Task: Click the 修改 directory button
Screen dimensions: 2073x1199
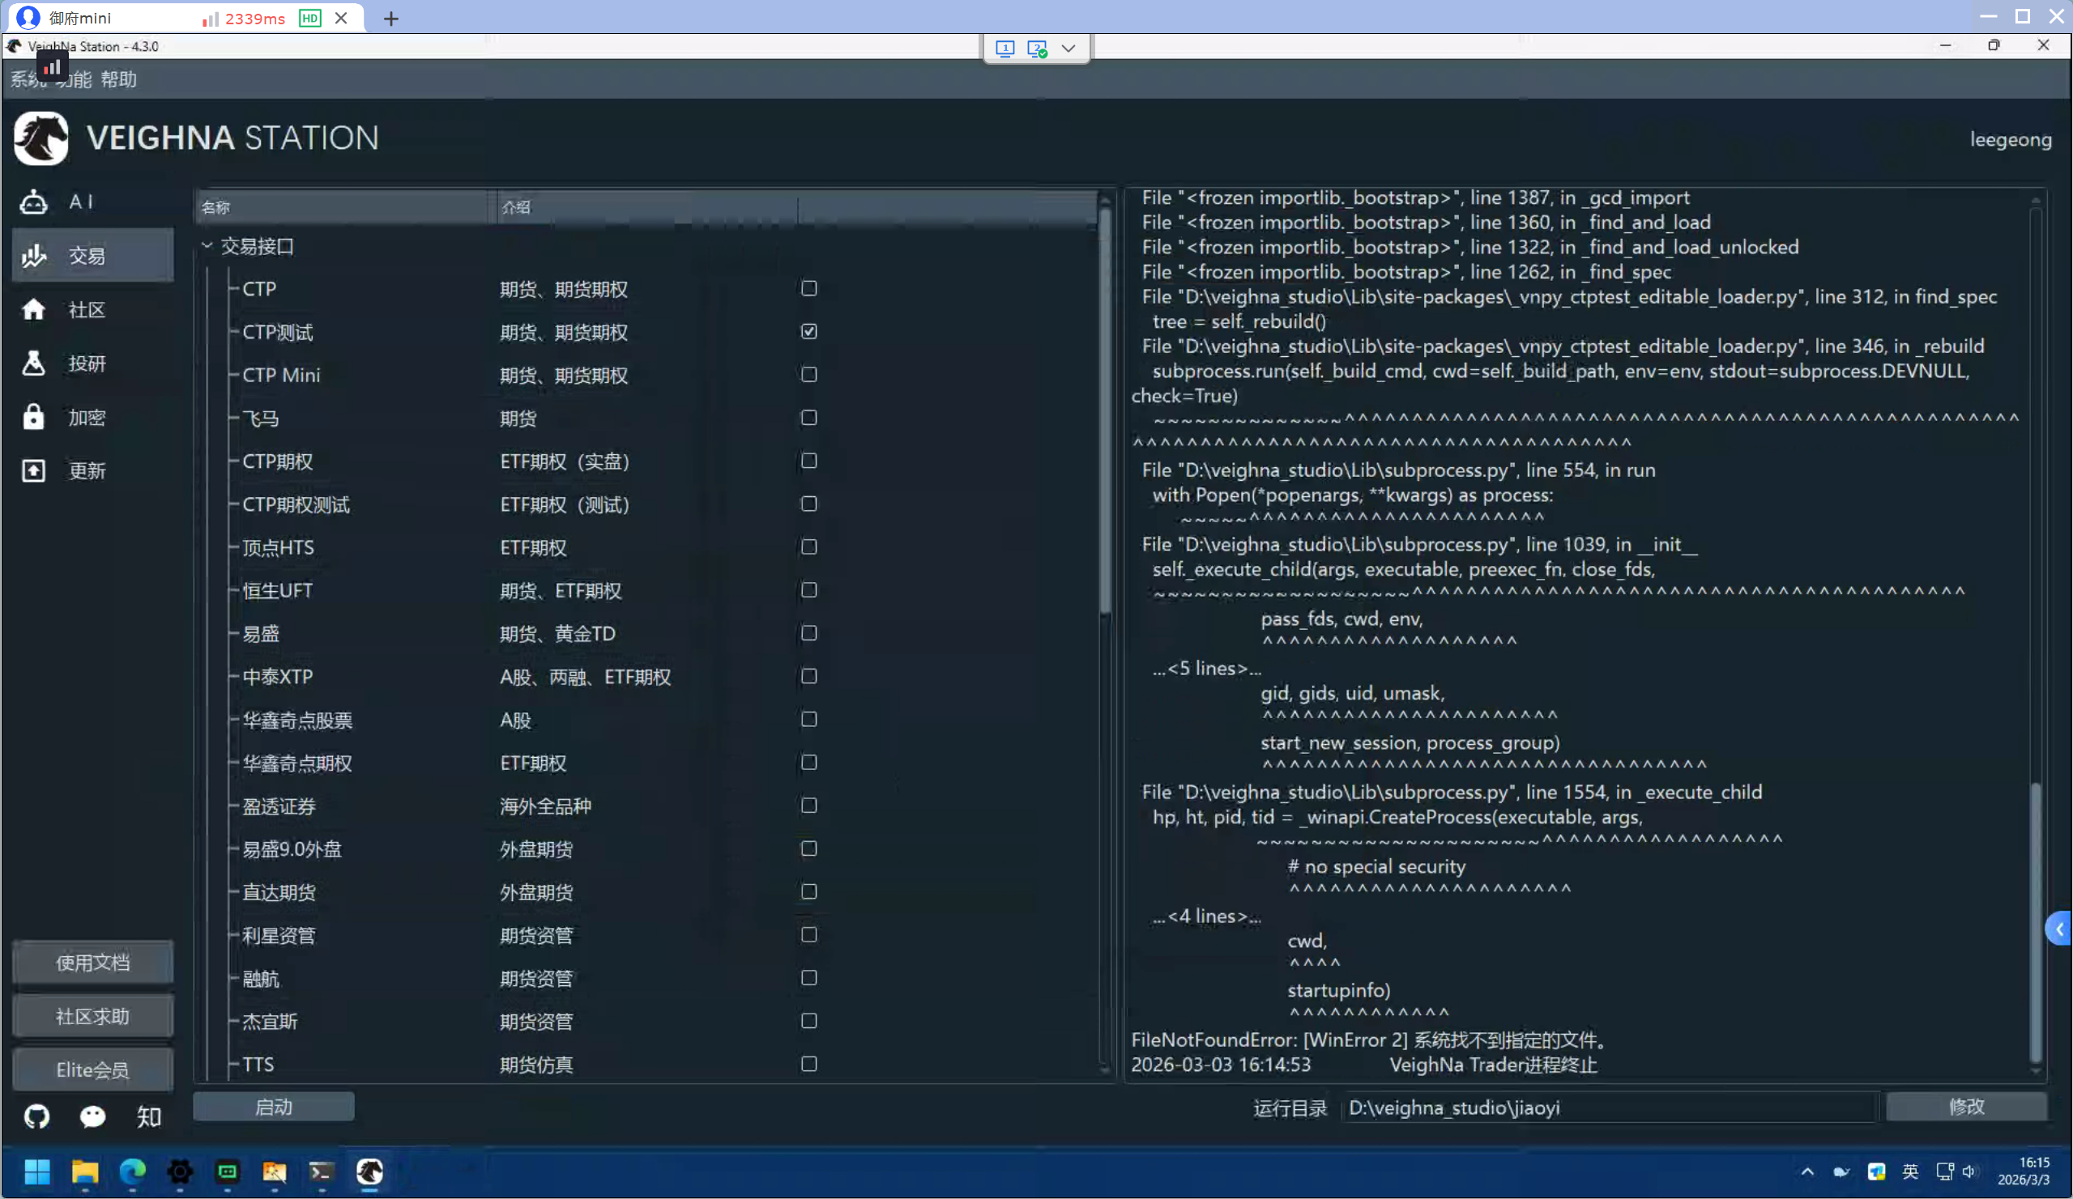Action: click(1965, 1107)
